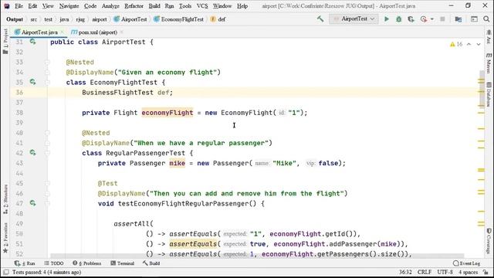The width and height of the screenshot is (494, 278).
Task: Open the Maven tool window
Action: point(489,63)
